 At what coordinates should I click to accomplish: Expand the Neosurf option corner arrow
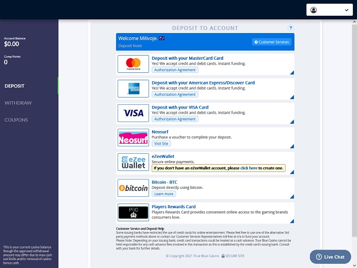[x=291, y=147]
